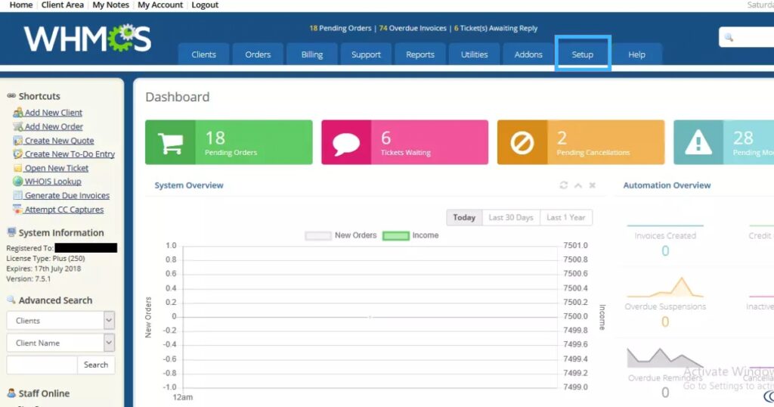The height and width of the screenshot is (407, 774).
Task: Click the Create New Quote icon
Action: 18,140
